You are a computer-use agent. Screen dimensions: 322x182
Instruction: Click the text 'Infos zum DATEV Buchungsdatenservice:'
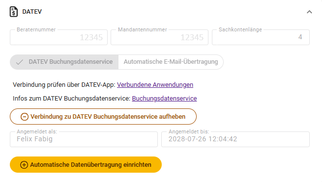(71, 99)
